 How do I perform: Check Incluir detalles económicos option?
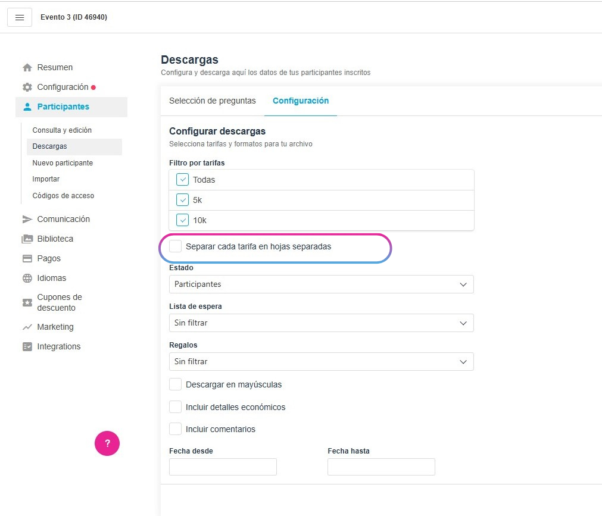176,407
